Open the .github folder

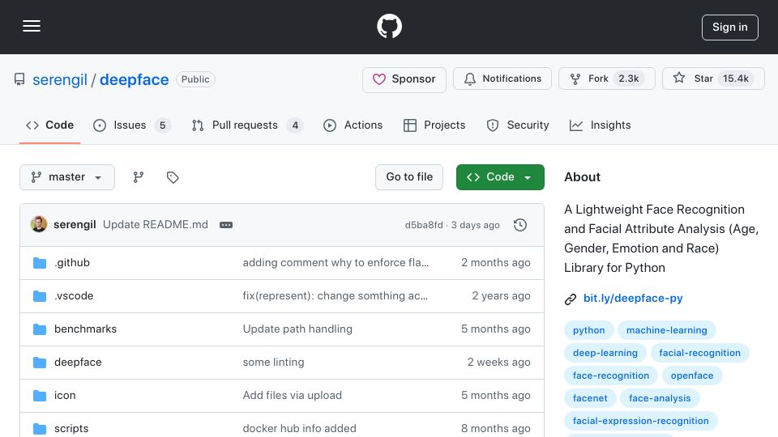pos(72,262)
